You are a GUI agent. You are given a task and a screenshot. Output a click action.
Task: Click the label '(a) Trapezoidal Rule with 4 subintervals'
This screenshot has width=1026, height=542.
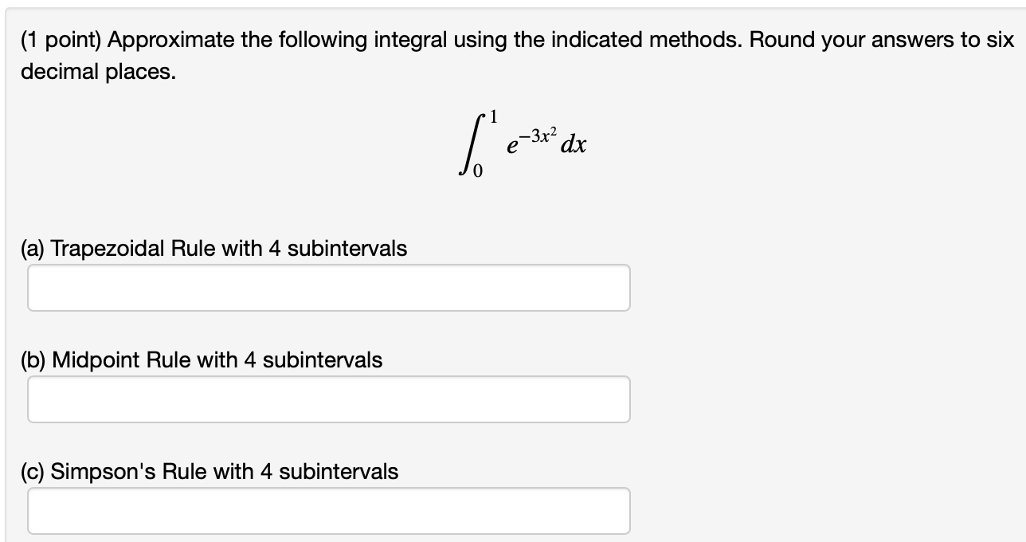(x=213, y=249)
